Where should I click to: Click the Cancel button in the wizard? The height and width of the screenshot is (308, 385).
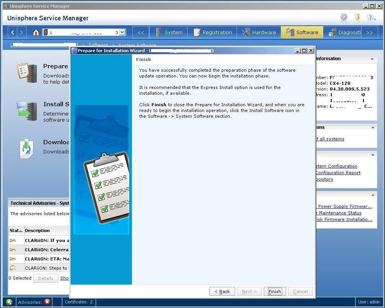click(x=300, y=291)
